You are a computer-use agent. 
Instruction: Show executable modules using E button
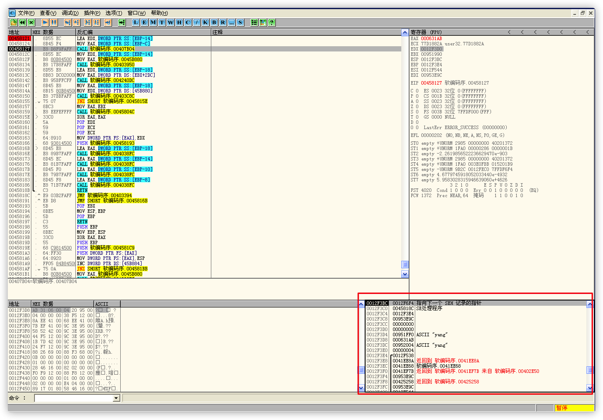(145, 22)
